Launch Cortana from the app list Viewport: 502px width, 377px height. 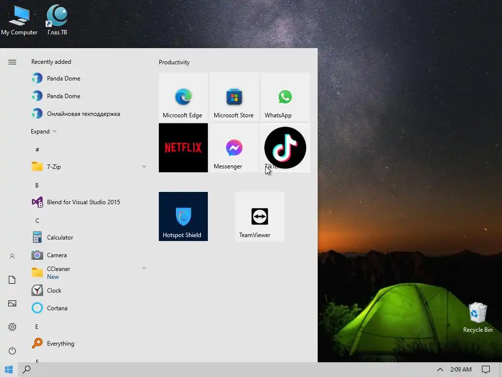click(x=89, y=308)
